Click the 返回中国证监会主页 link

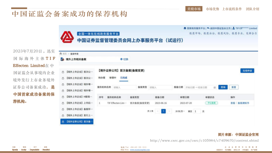click(220, 28)
